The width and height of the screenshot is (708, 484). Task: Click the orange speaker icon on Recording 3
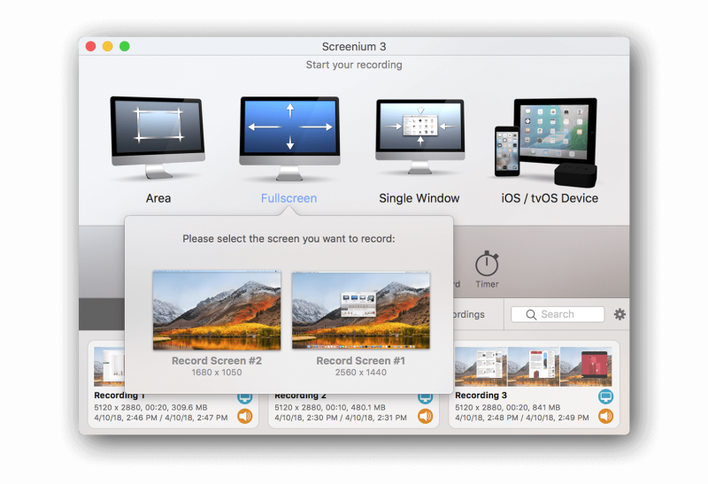(605, 416)
